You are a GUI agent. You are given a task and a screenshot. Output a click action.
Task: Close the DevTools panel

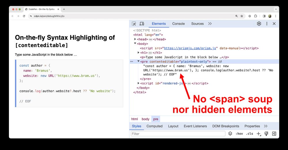point(274,24)
